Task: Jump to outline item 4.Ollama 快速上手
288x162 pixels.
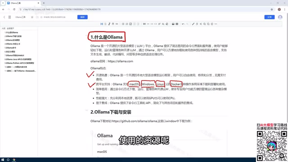Action: tap(12, 44)
